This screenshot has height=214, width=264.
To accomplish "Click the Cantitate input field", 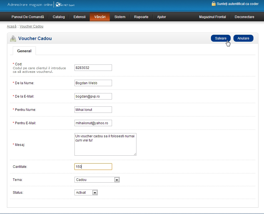I will click(x=93, y=167).
